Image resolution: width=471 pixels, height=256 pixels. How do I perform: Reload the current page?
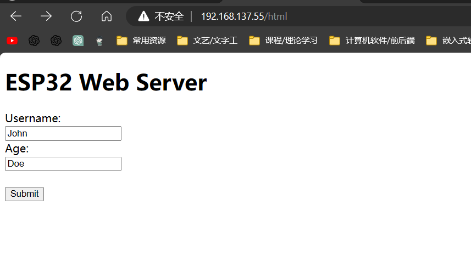tap(76, 16)
